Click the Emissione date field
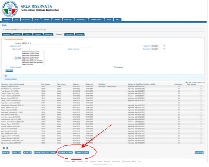This screenshot has height=167, width=209. pyautogui.click(x=157, y=46)
